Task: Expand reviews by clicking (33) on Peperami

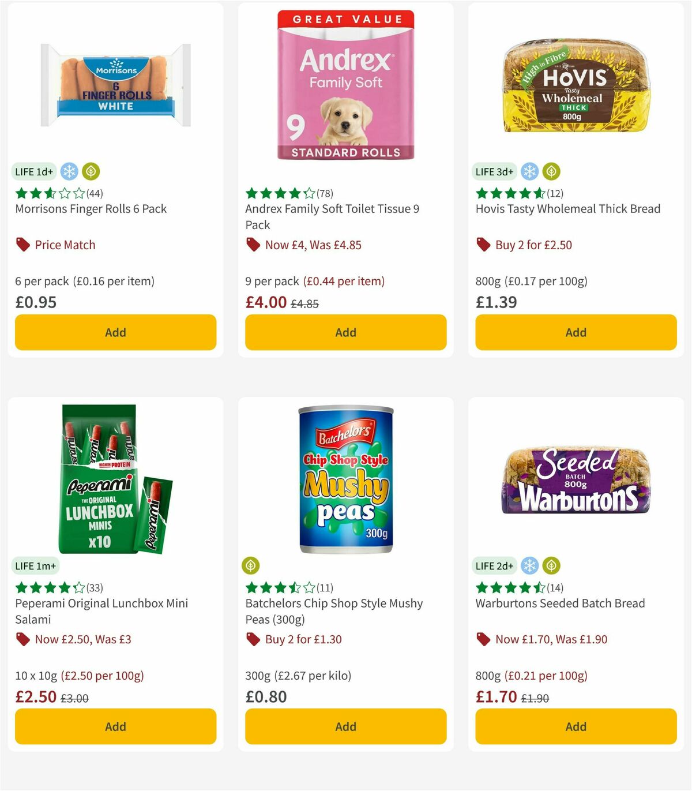Action: point(94,588)
